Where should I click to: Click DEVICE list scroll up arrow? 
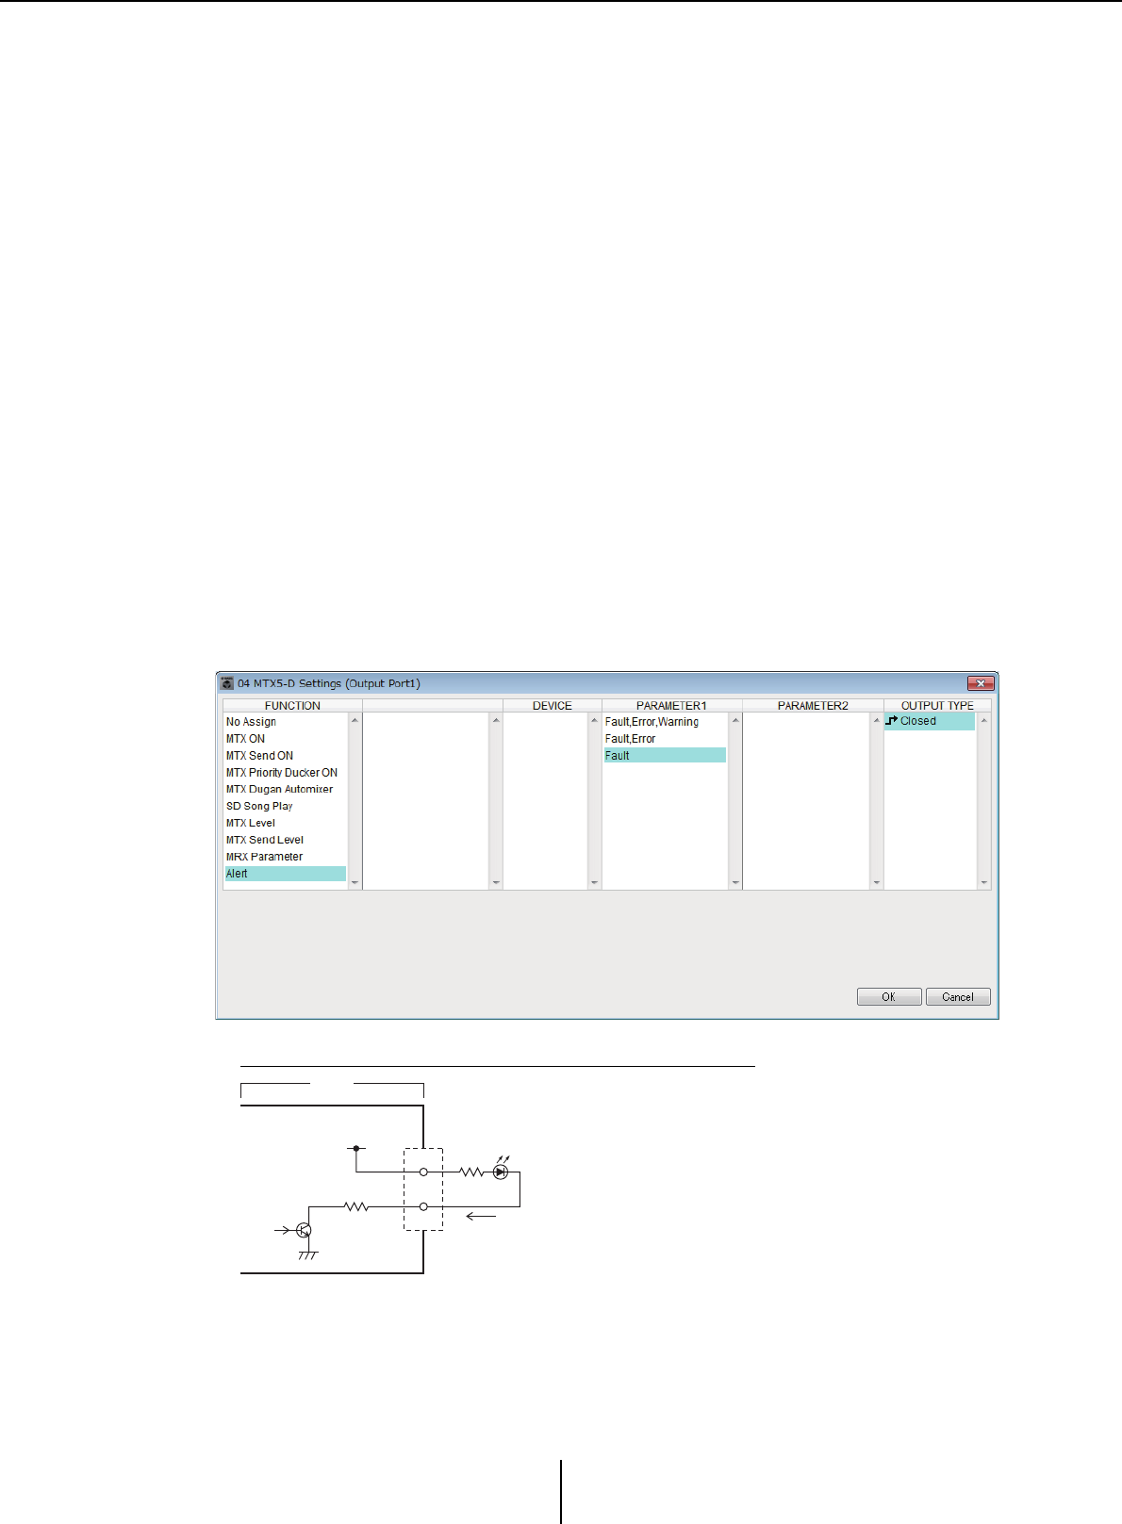tap(594, 721)
